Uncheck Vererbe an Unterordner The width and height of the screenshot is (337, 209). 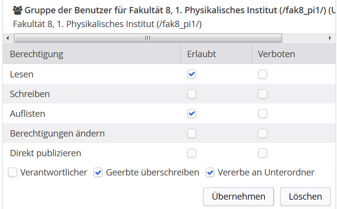[210, 173]
